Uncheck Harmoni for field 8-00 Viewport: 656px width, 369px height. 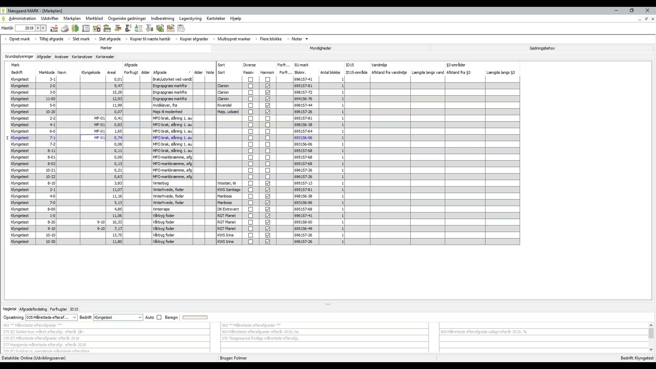point(268,209)
